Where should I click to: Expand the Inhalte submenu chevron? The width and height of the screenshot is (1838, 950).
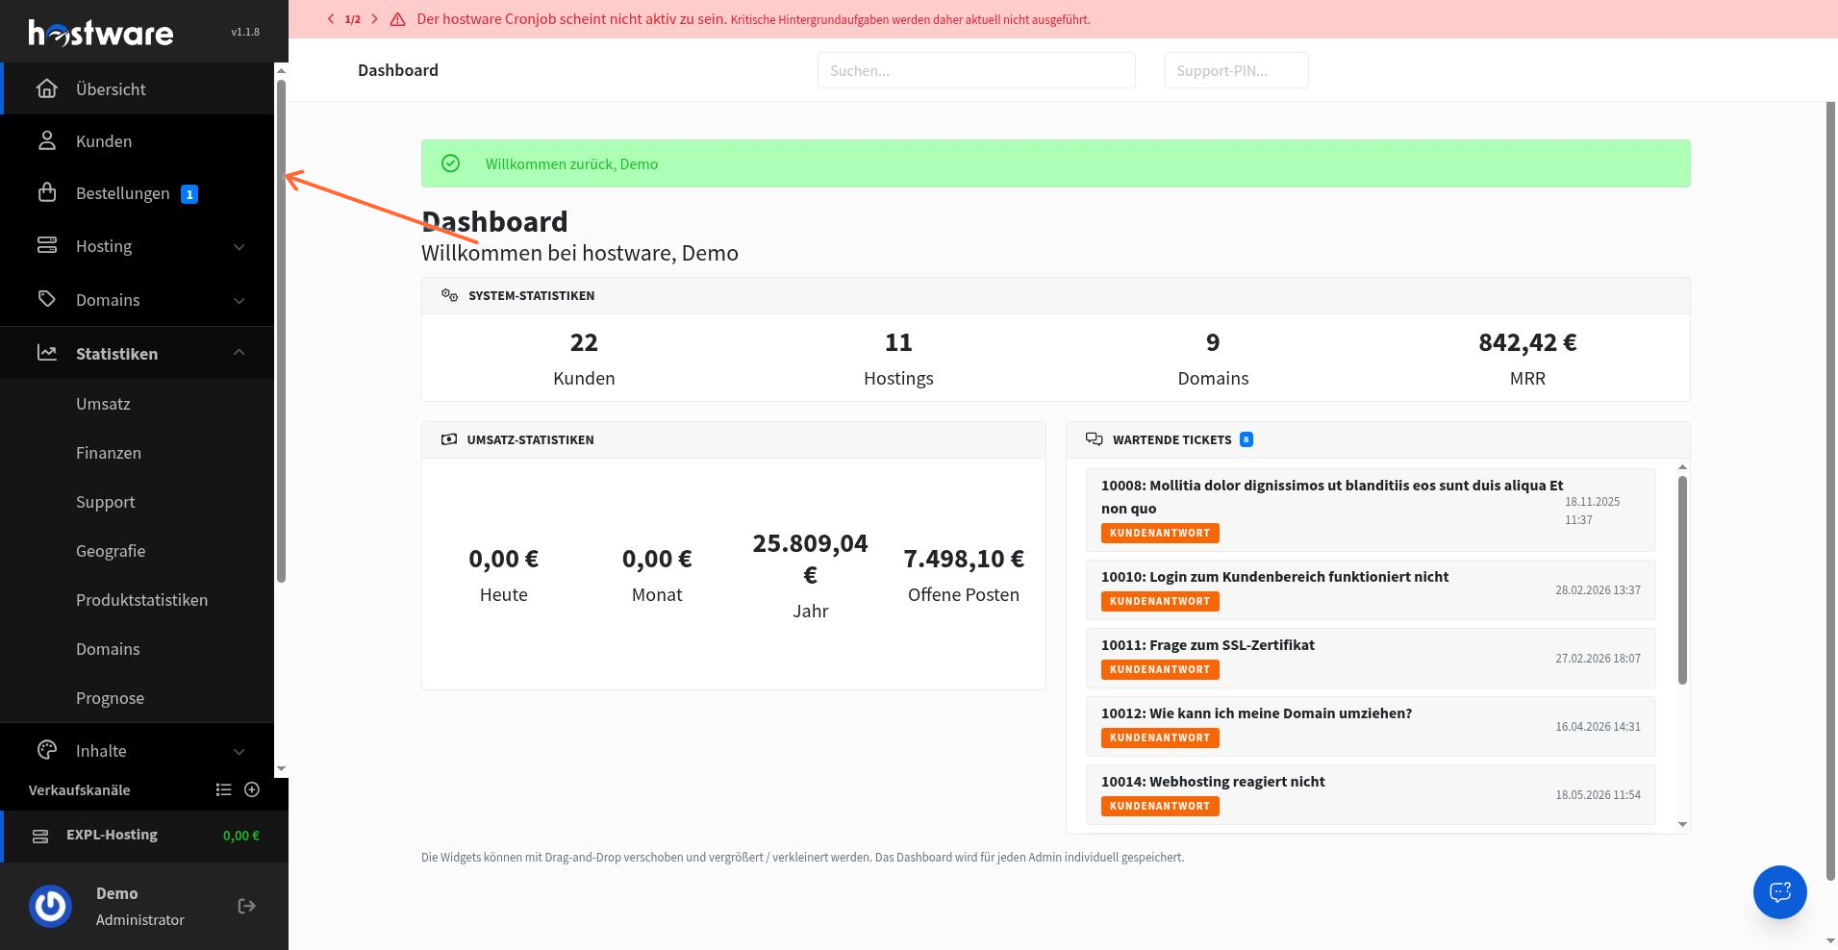239,752
